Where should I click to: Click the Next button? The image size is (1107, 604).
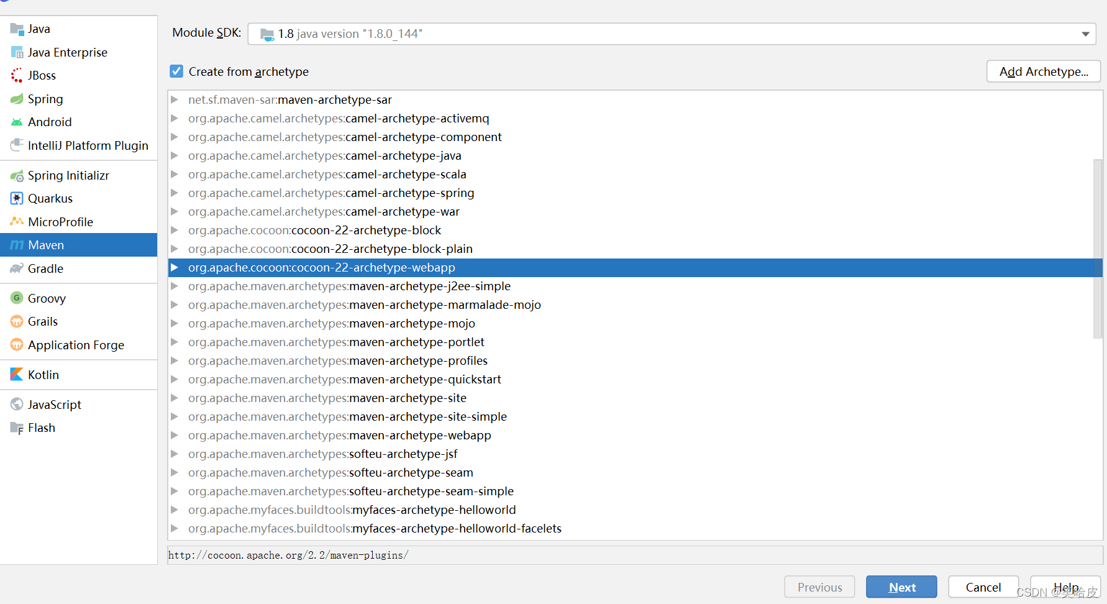tap(901, 587)
